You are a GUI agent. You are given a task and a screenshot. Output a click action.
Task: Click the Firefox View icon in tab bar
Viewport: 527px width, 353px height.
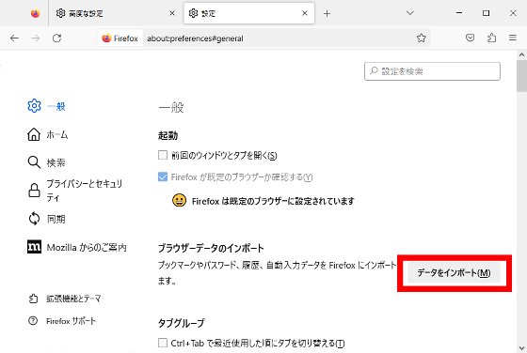[36, 13]
